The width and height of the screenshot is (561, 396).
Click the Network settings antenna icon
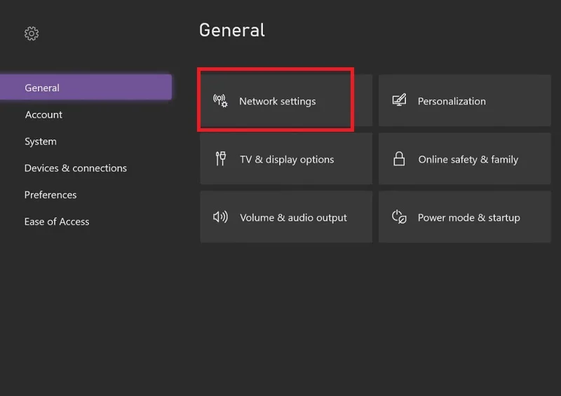pyautogui.click(x=220, y=101)
